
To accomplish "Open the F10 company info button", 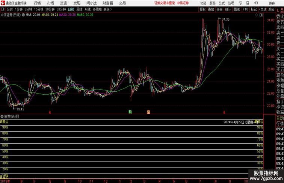I will click(x=245, y=9).
